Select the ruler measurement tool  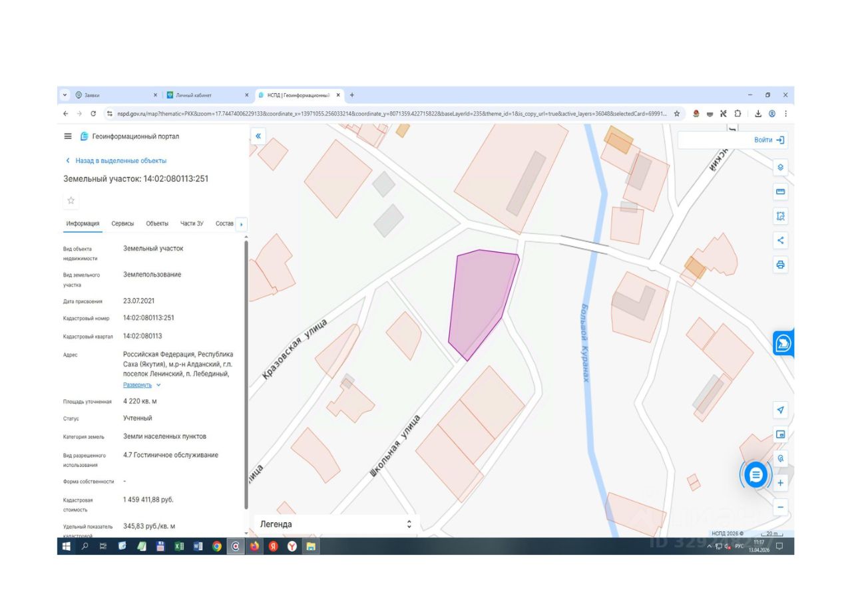tap(780, 192)
